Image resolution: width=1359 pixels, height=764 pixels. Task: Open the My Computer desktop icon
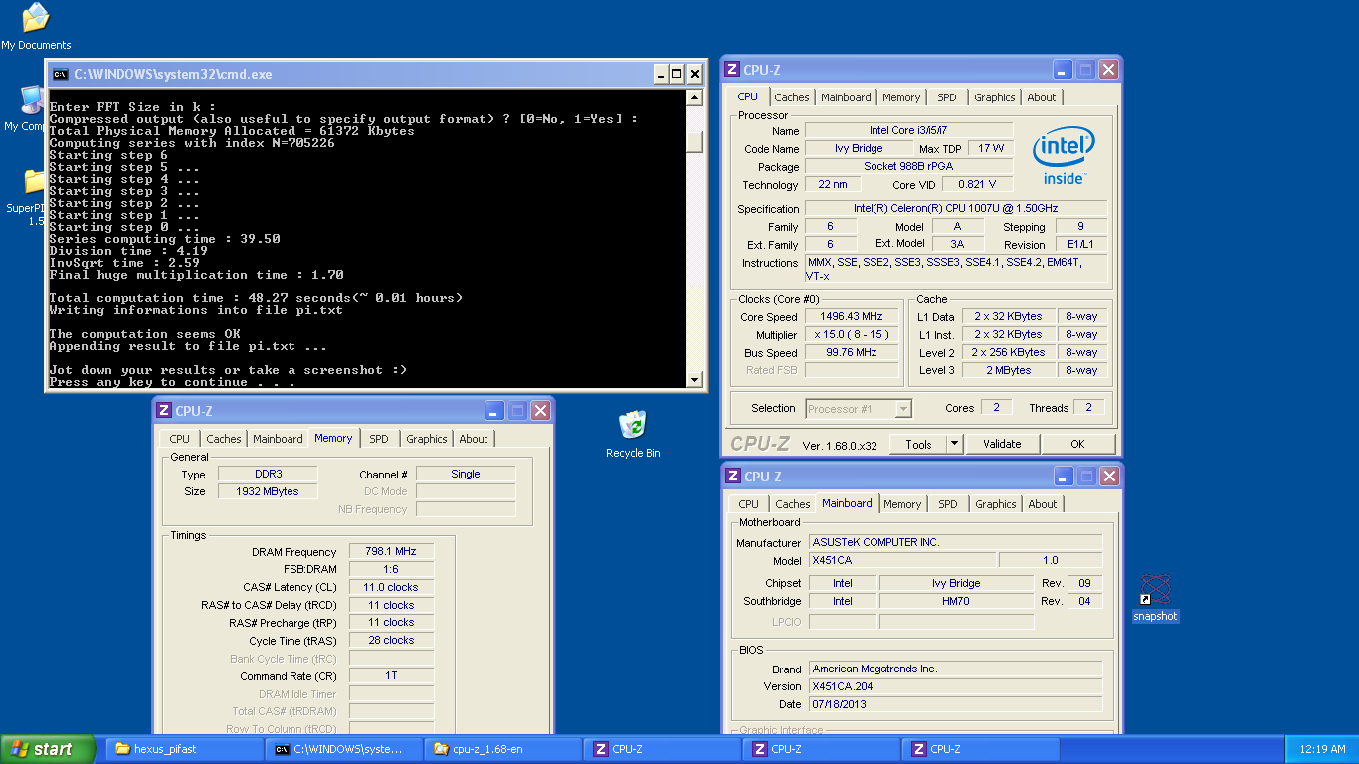32,101
